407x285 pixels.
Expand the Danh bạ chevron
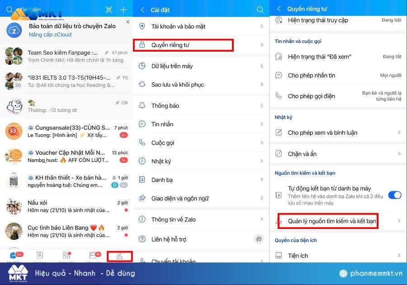tap(261, 180)
